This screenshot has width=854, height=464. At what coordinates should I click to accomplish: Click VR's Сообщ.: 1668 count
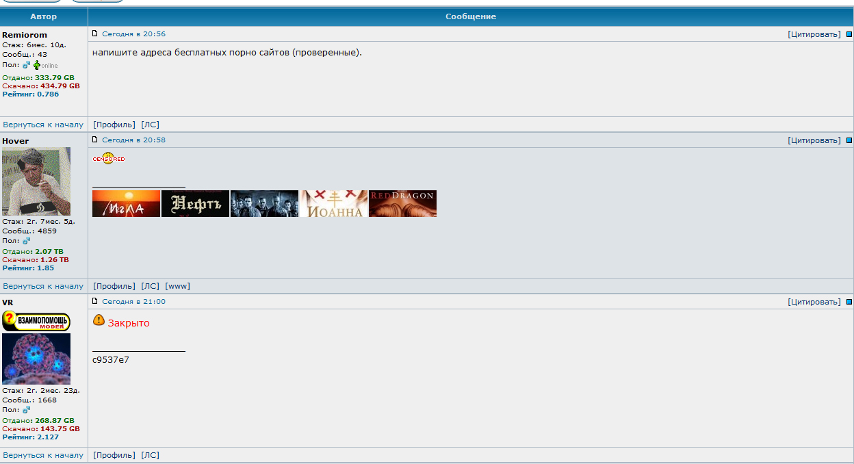click(x=29, y=400)
